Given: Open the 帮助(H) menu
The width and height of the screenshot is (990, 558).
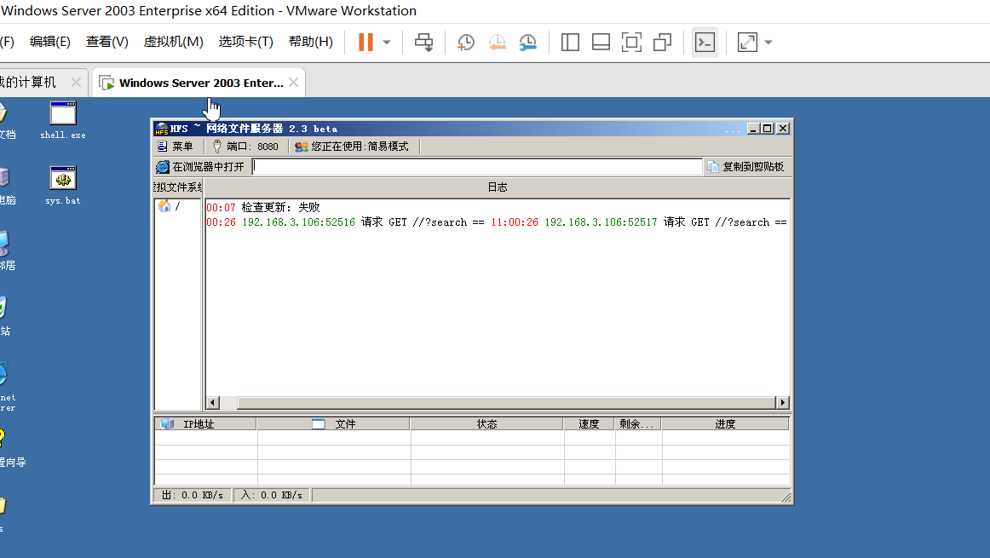Looking at the screenshot, I should tap(311, 42).
